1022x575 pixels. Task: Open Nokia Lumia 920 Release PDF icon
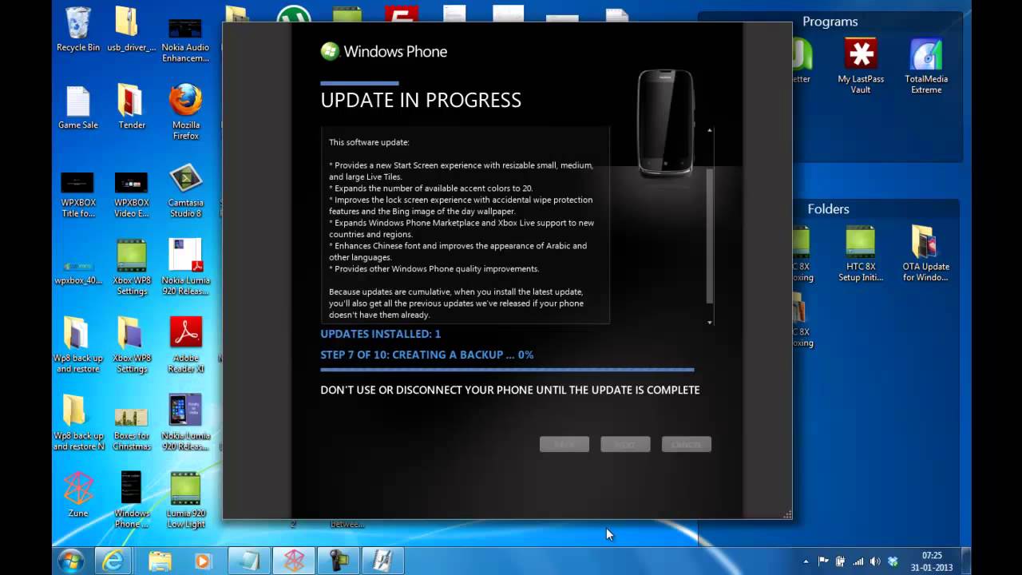185,267
